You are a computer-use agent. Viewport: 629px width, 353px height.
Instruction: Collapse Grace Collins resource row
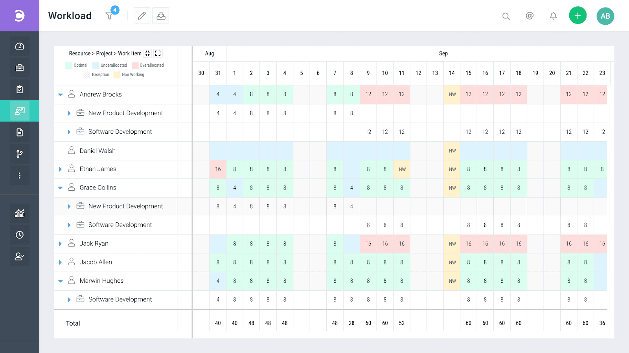[x=60, y=187]
